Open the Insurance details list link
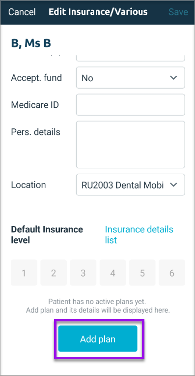The width and height of the screenshot is (195, 376). click(x=139, y=235)
